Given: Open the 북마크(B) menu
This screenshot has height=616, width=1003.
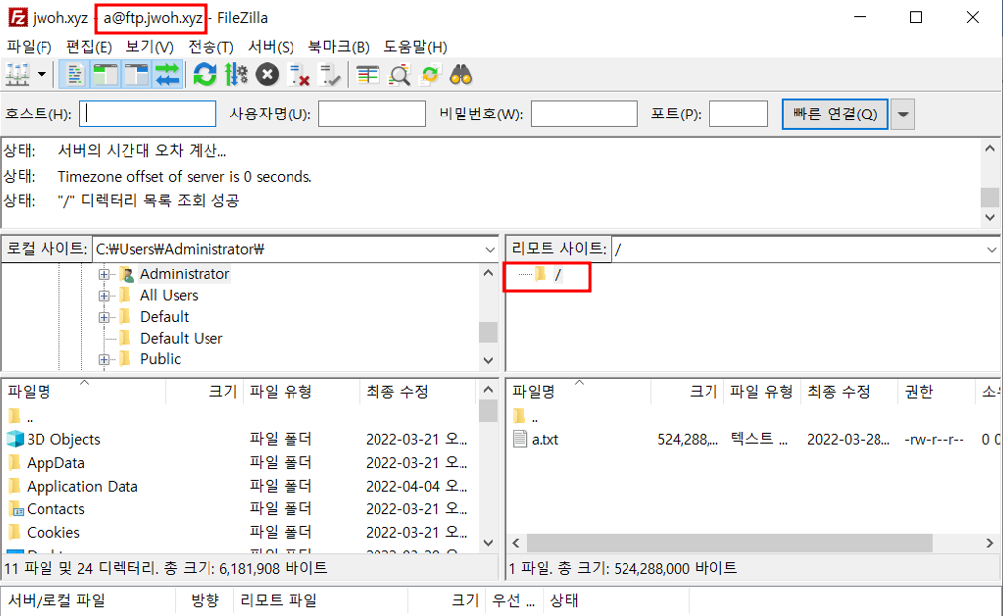Looking at the screenshot, I should coord(338,47).
